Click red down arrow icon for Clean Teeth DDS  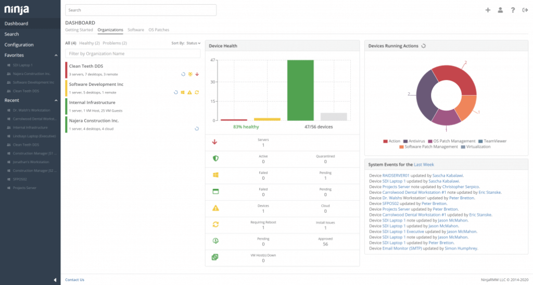tap(197, 74)
